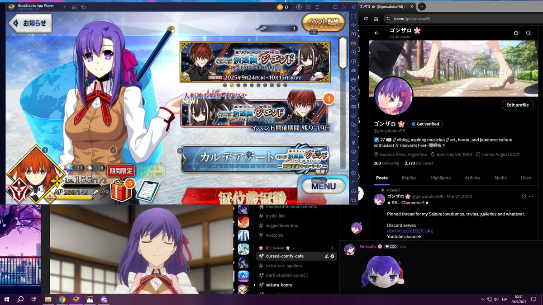Click the Grok icon in X profile header
The height and width of the screenshot is (305, 543).
[x=516, y=33]
